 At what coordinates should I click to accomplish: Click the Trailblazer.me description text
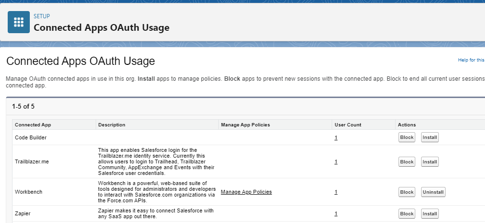pos(156,161)
